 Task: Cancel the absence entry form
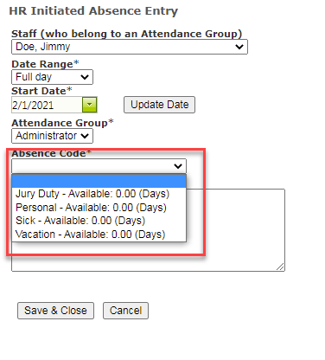point(125,311)
